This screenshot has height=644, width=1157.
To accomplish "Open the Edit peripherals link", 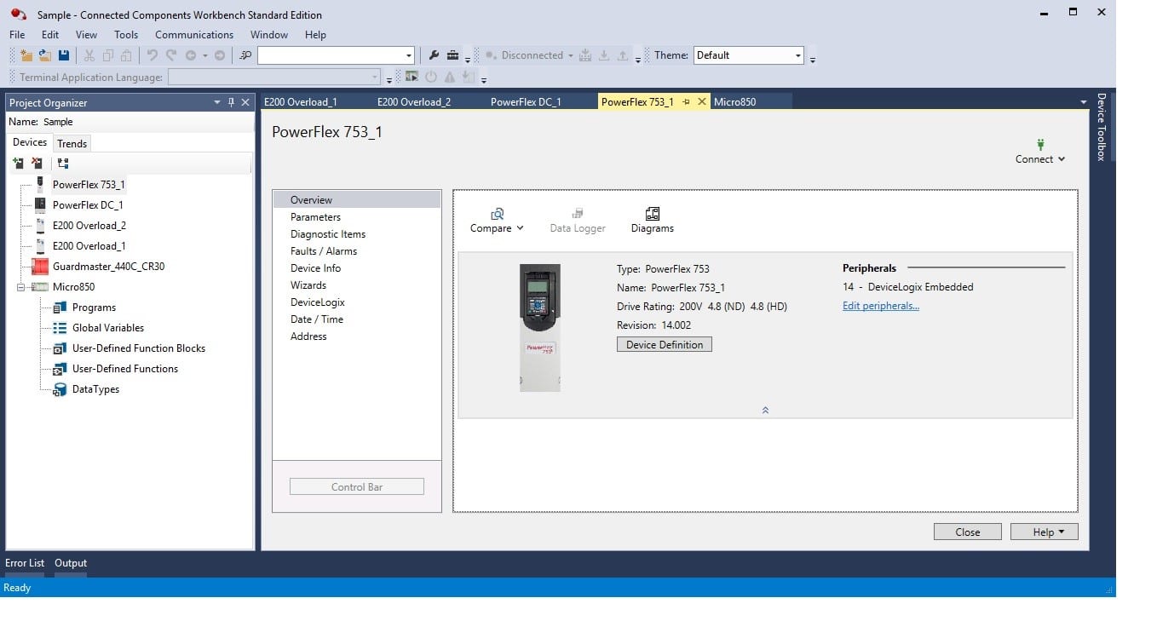I will (x=879, y=305).
